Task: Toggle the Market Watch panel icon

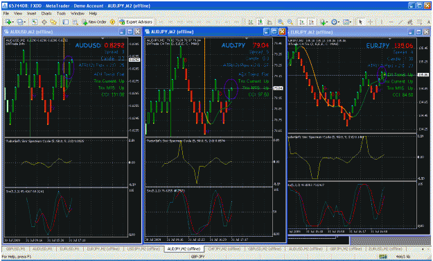Action: click(35, 22)
